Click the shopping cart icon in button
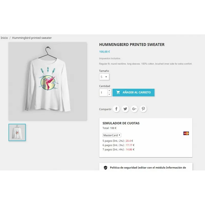 tap(118, 92)
